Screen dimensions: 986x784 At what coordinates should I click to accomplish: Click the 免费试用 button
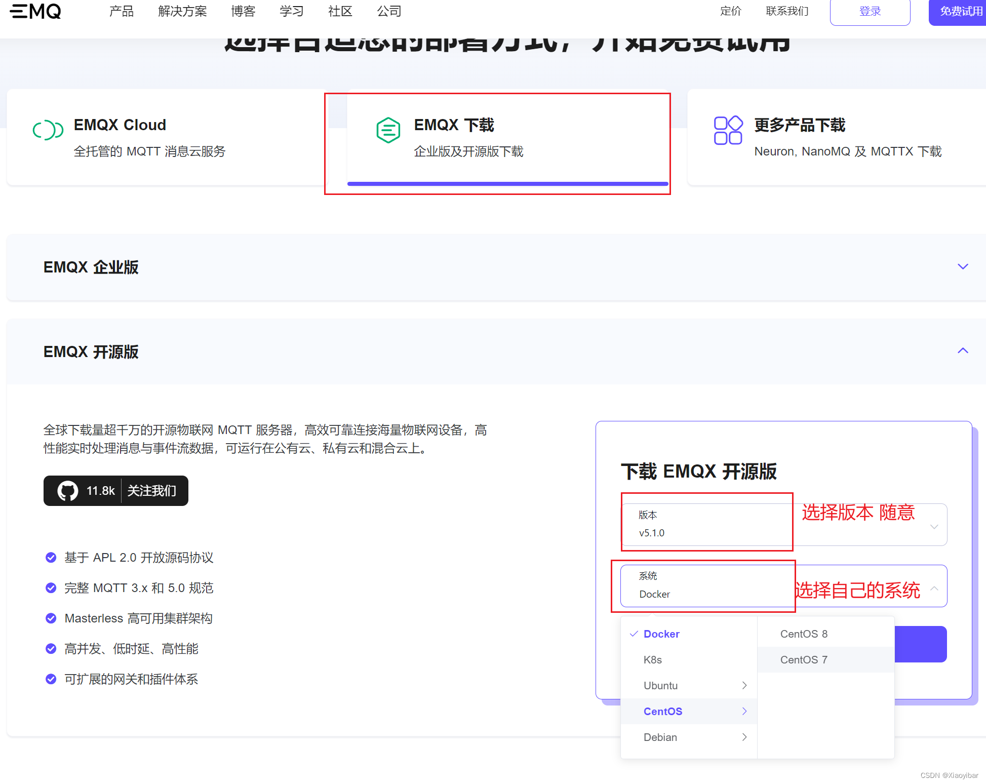tap(961, 11)
